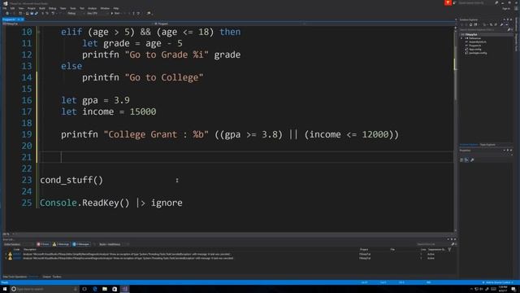Switch to the Team Explorer tab

(x=487, y=145)
